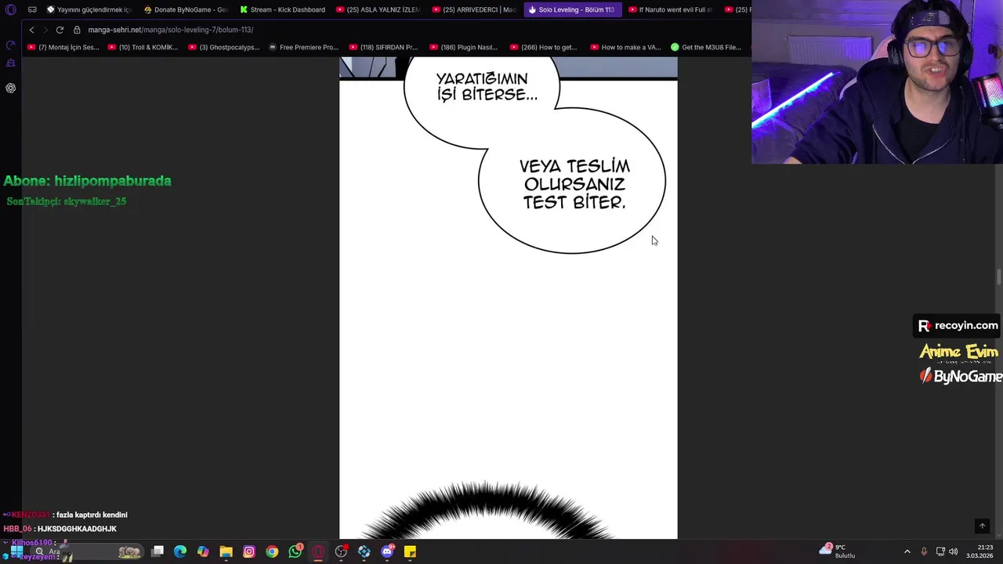Switch to ARRIVEDERCI tab
This screenshot has width=1003, height=564.
[475, 9]
